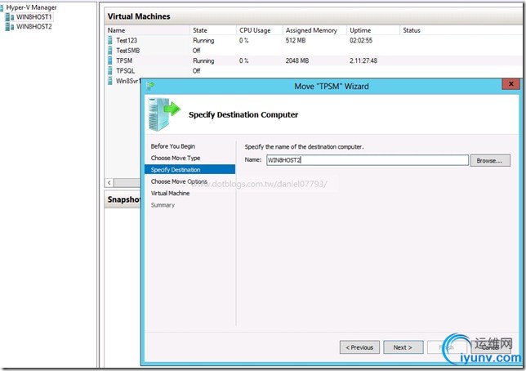
Task: Click the destination Name input field
Action: coord(368,160)
